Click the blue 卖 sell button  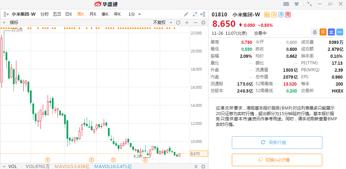click(331, 32)
